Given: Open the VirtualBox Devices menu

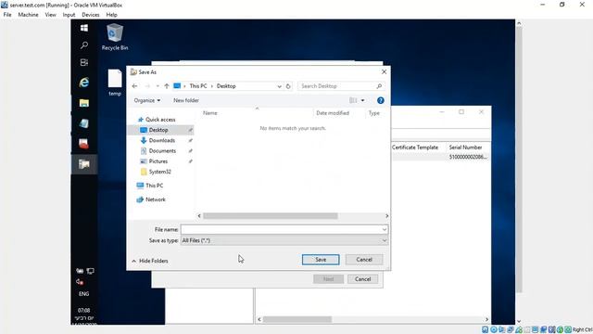Looking at the screenshot, I should click(x=91, y=15).
